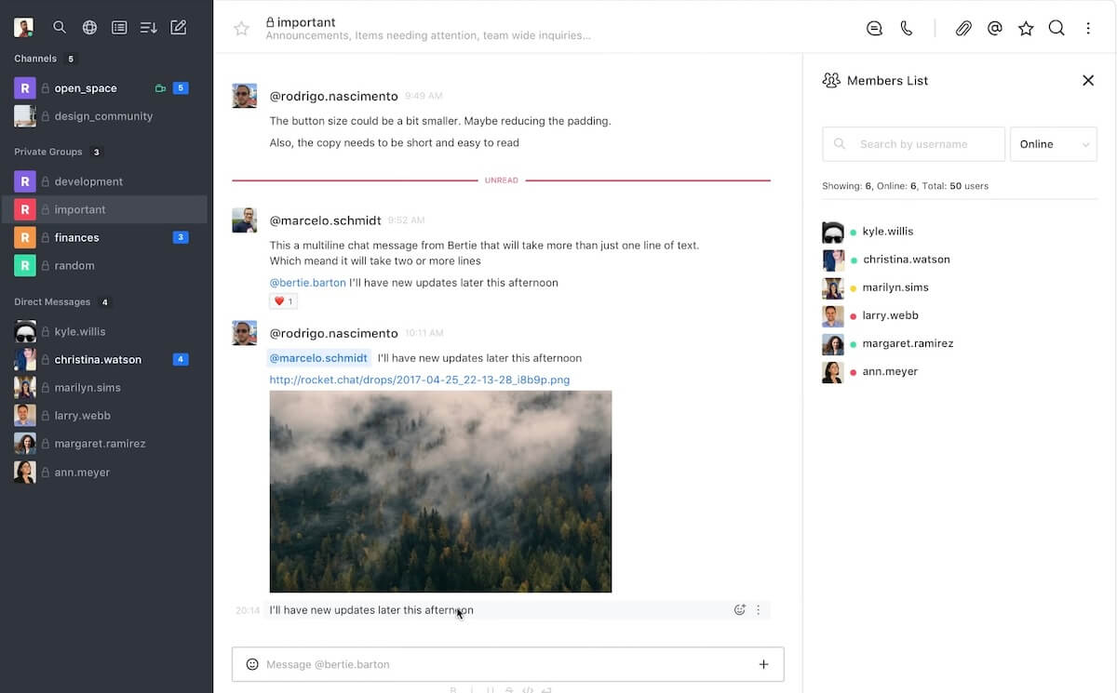The height and width of the screenshot is (693, 1117).
Task: Open channel options with top-right kebab menu
Action: pos(1087,28)
